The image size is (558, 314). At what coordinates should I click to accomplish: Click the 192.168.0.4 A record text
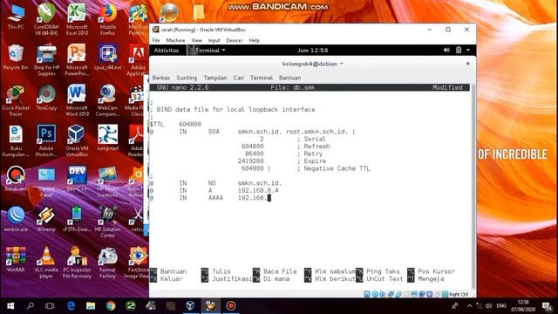[x=258, y=190]
